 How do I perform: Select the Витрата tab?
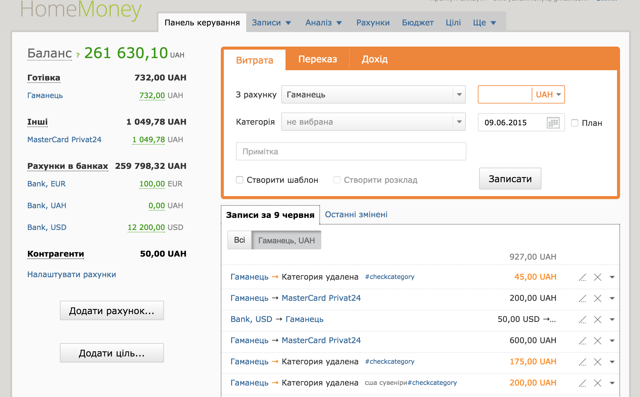click(x=255, y=60)
